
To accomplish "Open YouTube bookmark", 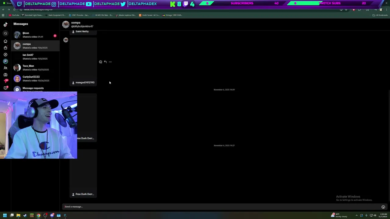I will [x=14, y=15].
